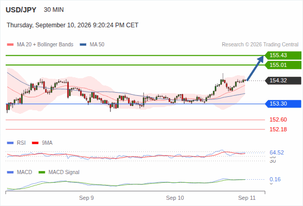Select the 30 MIN timeframe label
The height and width of the screenshot is (206, 303).
tap(54, 10)
